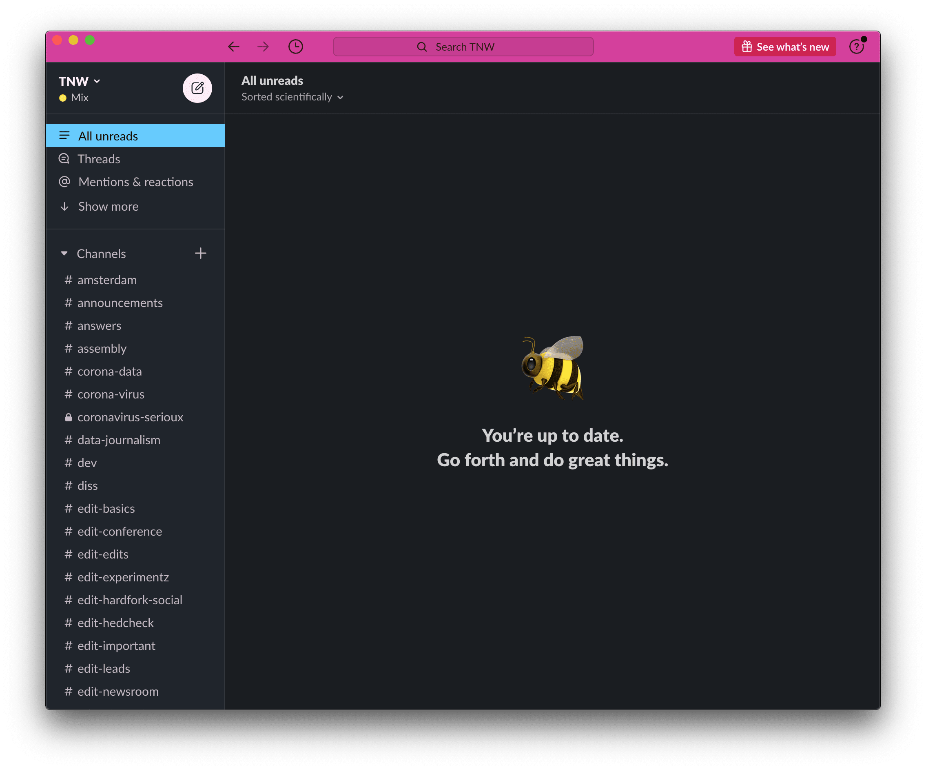926x770 pixels.
Task: Collapse the Show more sidebar option
Action: [108, 206]
